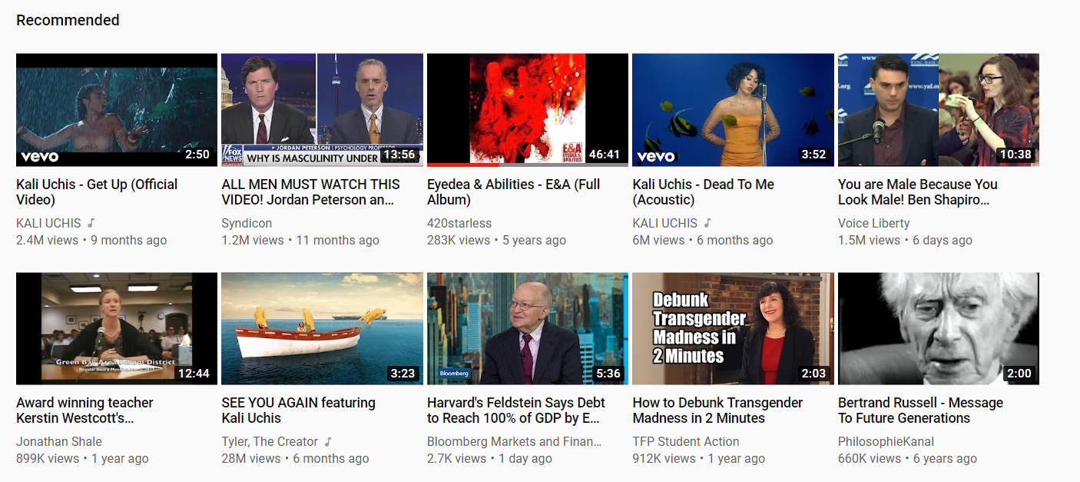Go to the Voice Liberty channel
This screenshot has height=482, width=1080.
(873, 223)
